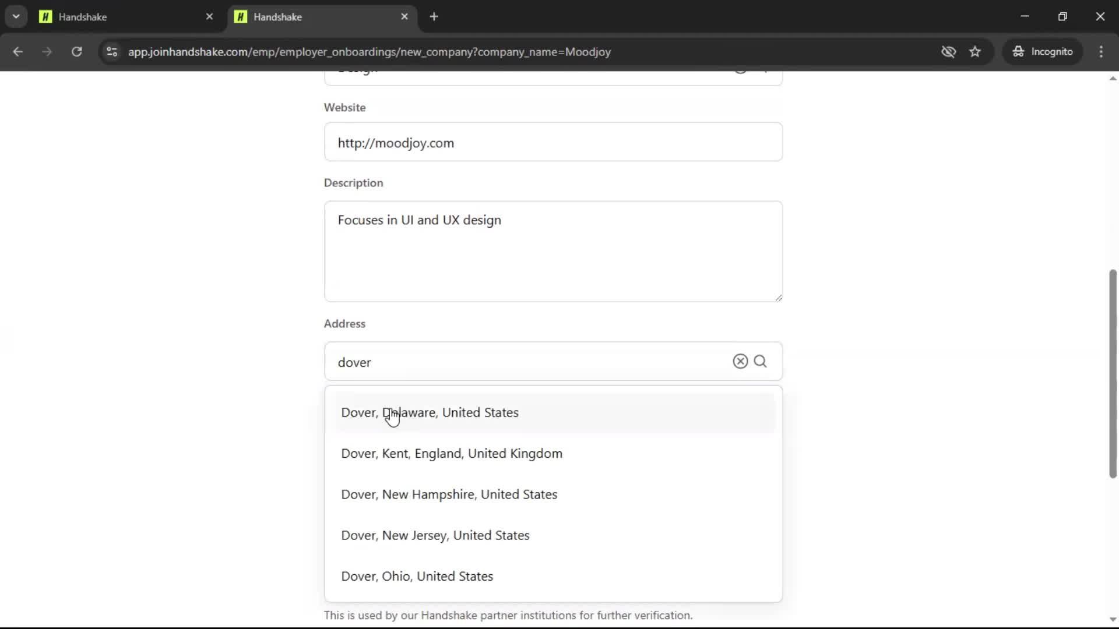The height and width of the screenshot is (629, 1119).
Task: Reload the Handshake page
Action: pos(76,52)
